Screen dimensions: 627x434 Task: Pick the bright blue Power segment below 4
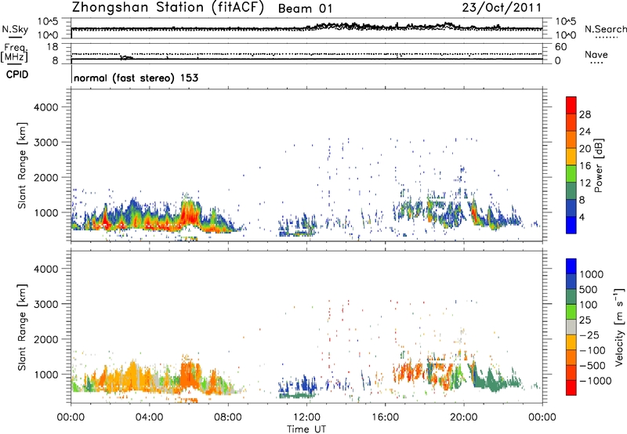tap(571, 225)
